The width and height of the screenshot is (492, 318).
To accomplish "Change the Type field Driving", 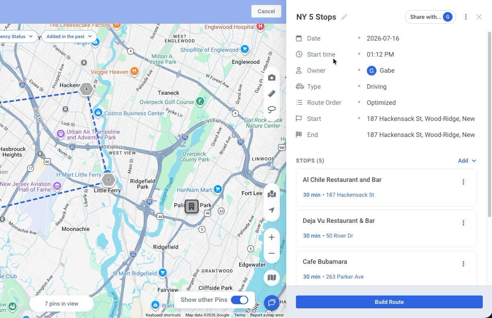I will [x=377, y=87].
